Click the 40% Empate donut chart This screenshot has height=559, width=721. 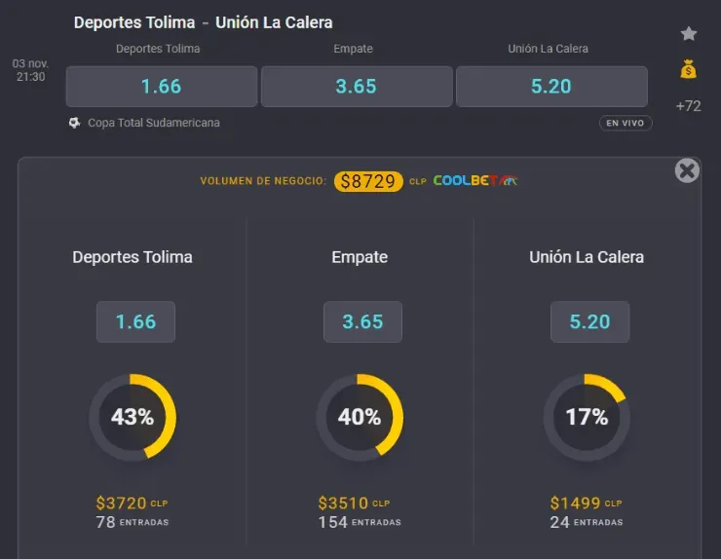pyautogui.click(x=360, y=417)
